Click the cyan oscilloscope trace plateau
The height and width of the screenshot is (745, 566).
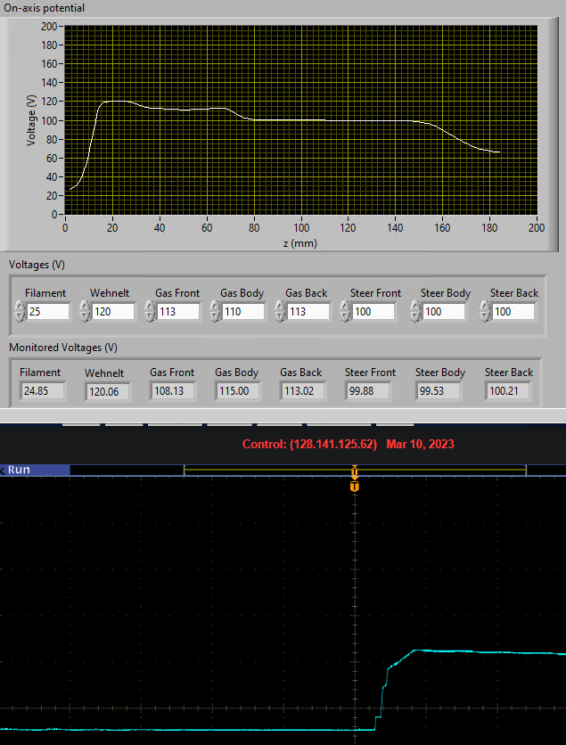(489, 652)
